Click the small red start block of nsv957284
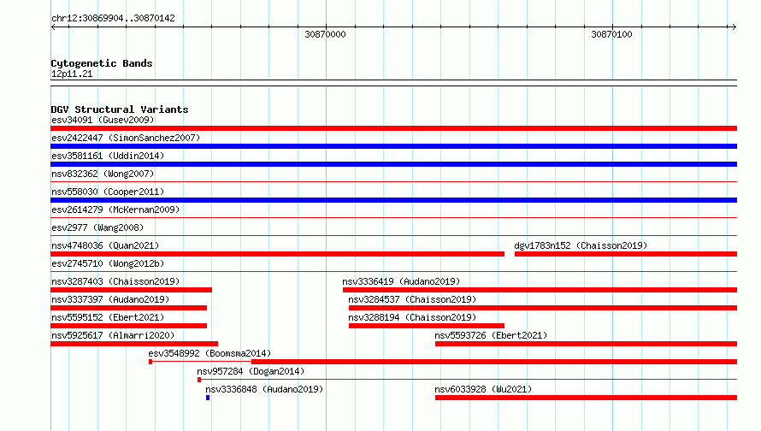 [199, 380]
